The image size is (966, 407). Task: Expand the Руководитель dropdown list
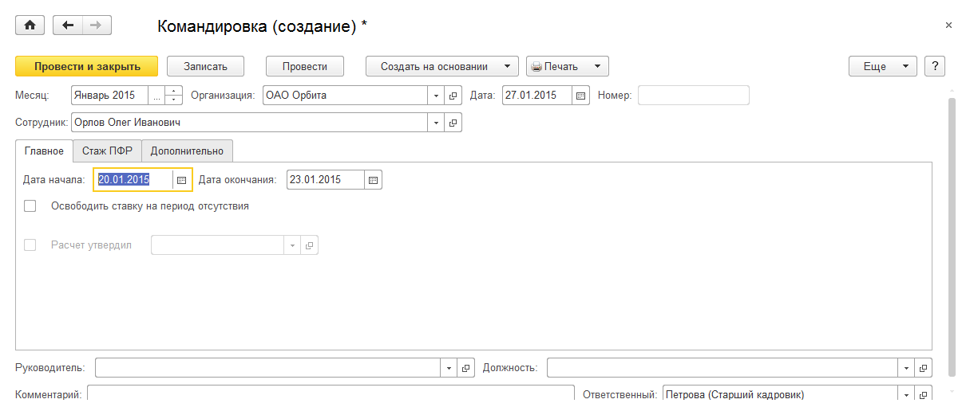coord(449,368)
